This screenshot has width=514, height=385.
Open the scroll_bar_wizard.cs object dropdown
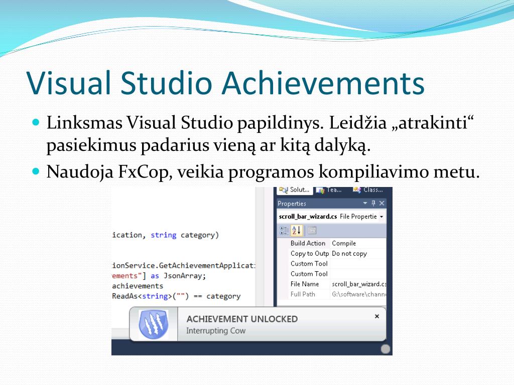381,217
